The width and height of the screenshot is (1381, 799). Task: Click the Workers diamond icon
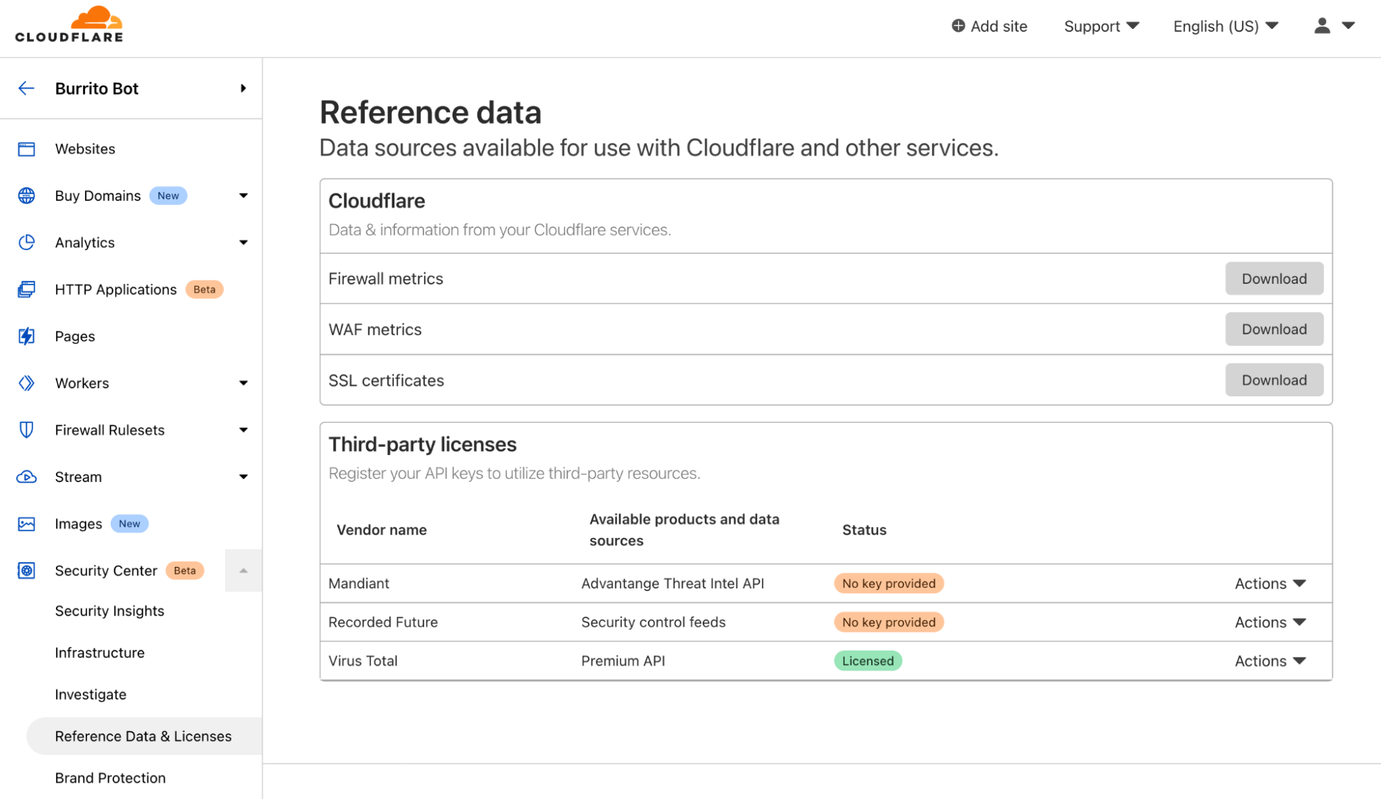(26, 383)
